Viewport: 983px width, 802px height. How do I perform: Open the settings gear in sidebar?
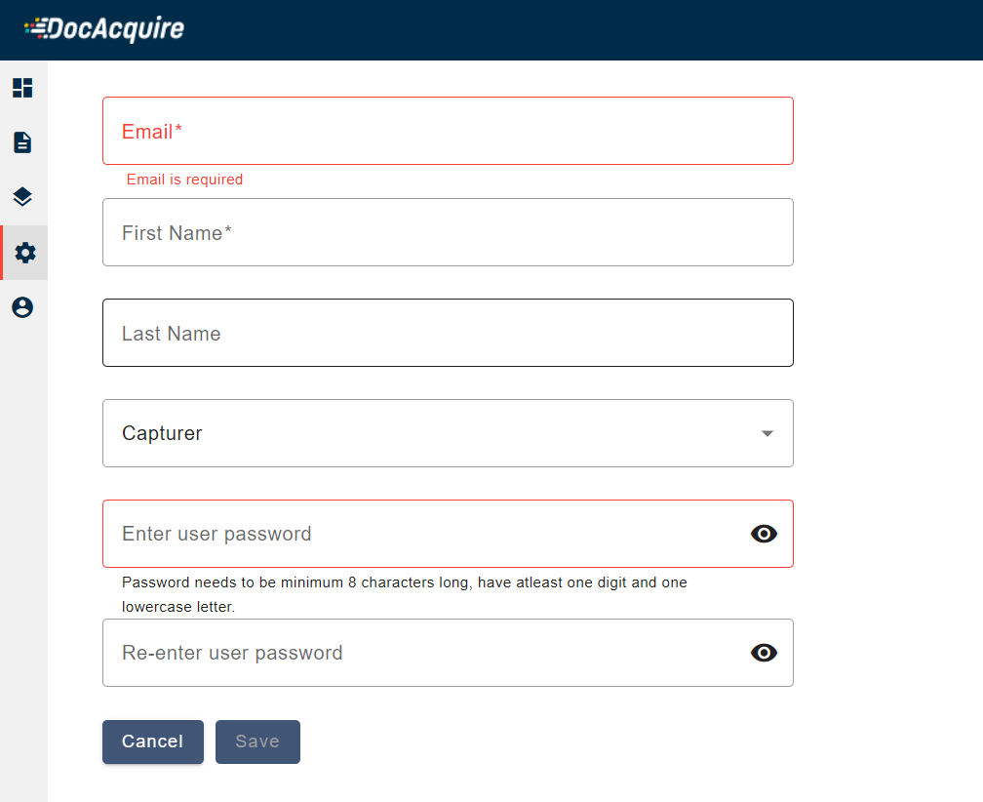tap(24, 253)
